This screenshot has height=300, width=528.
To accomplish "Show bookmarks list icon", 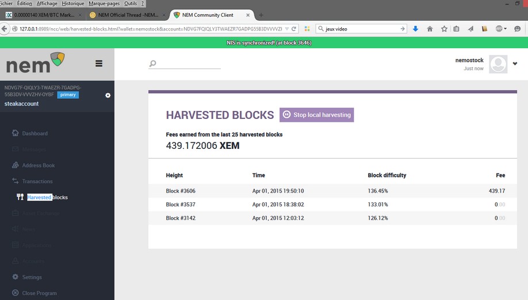I will [x=456, y=29].
